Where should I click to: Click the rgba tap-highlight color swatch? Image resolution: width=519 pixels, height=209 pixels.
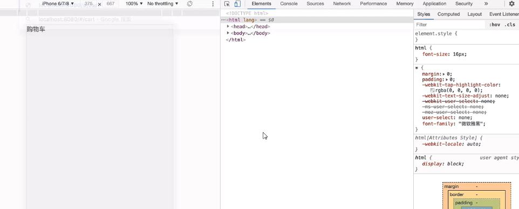click(432, 90)
